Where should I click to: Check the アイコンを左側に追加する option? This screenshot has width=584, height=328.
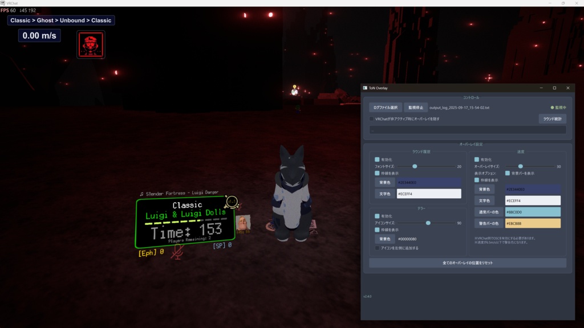pyautogui.click(x=376, y=248)
